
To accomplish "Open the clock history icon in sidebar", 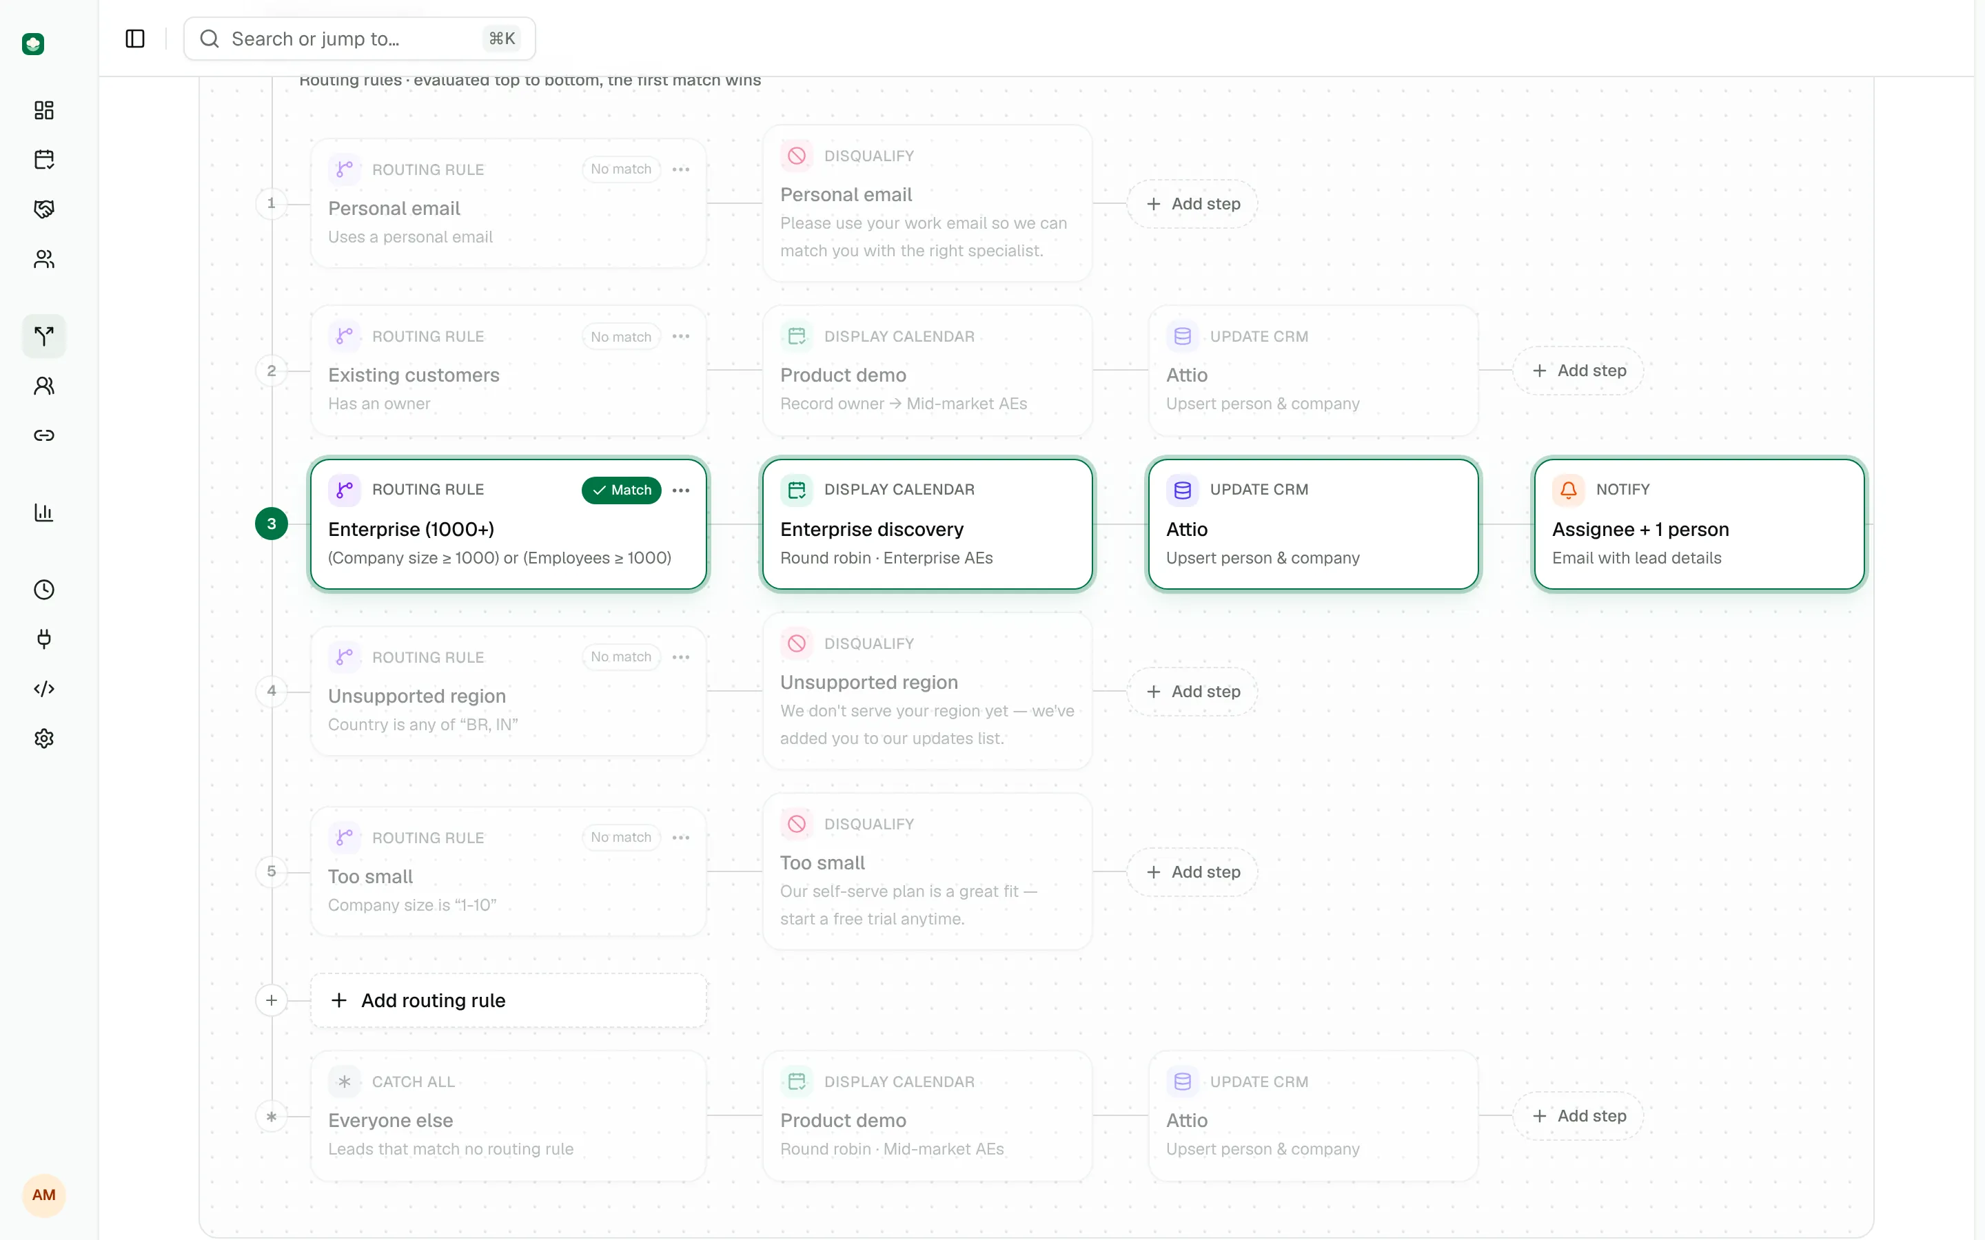I will 44,590.
